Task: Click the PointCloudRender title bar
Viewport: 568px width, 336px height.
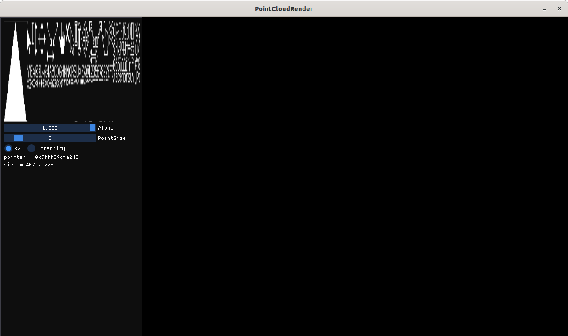Action: click(284, 9)
